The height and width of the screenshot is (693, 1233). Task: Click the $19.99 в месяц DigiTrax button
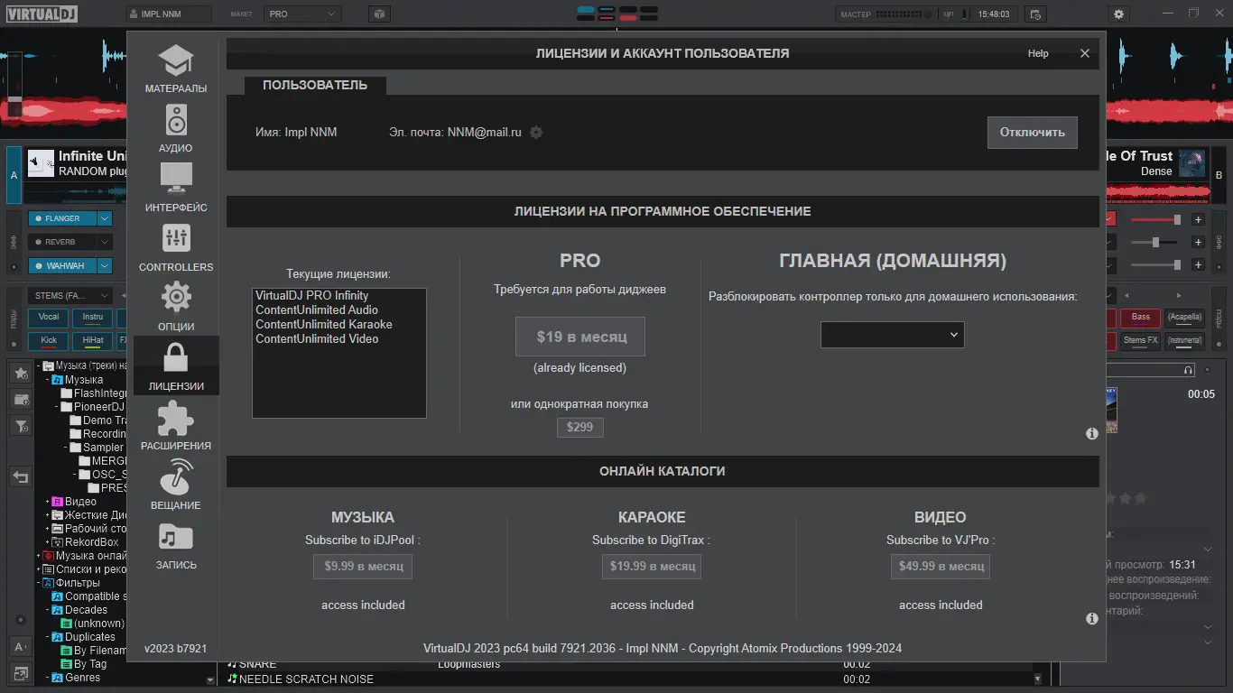point(652,566)
